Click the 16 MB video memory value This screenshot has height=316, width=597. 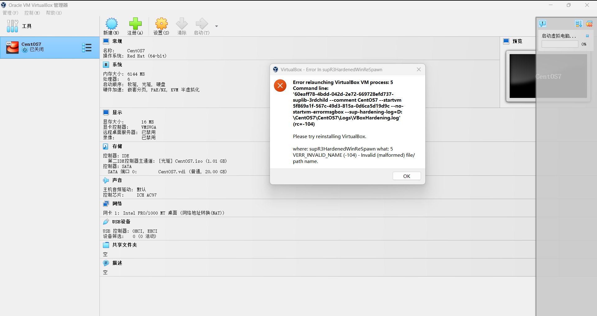click(x=148, y=122)
